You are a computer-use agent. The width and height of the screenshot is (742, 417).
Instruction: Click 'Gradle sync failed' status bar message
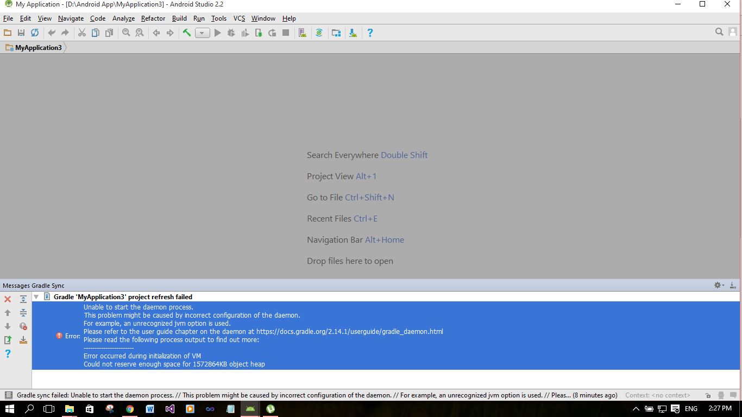click(x=317, y=395)
